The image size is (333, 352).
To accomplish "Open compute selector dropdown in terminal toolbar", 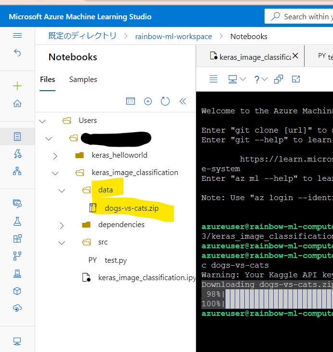I will point(237,79).
